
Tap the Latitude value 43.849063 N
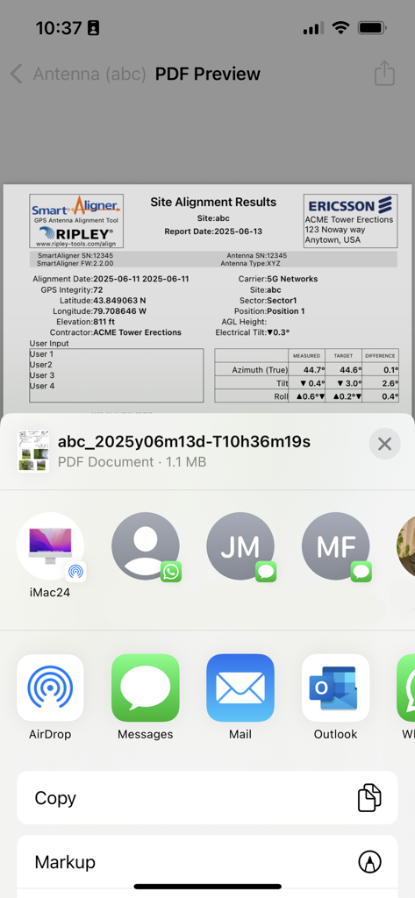pos(119,300)
